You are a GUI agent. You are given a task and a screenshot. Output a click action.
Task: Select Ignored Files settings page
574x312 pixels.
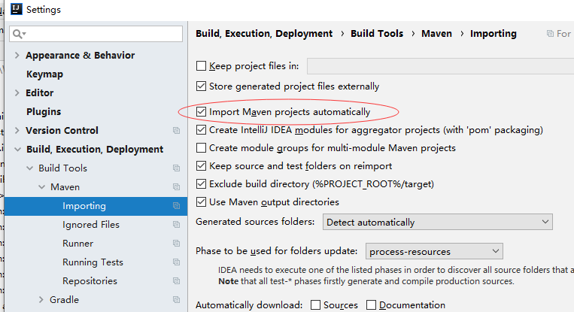click(91, 225)
